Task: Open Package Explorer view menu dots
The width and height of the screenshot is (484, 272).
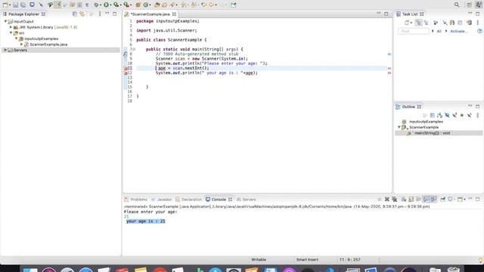Action: click(100, 14)
